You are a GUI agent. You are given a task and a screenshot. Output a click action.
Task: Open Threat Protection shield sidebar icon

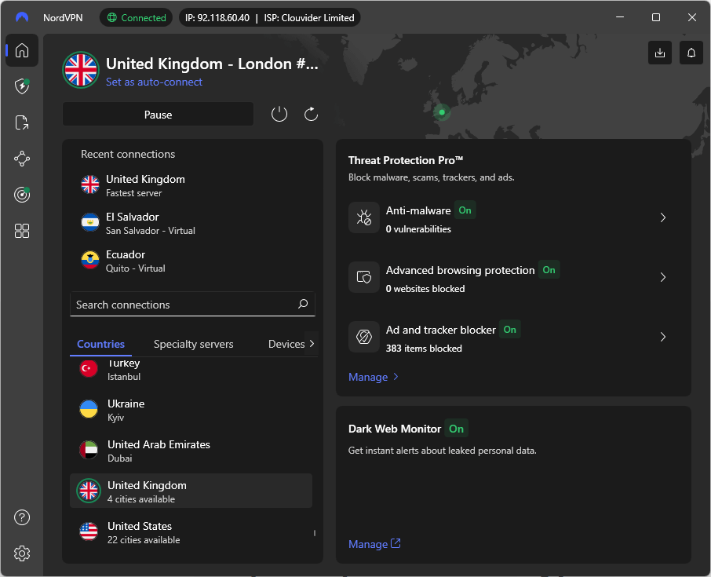point(22,86)
